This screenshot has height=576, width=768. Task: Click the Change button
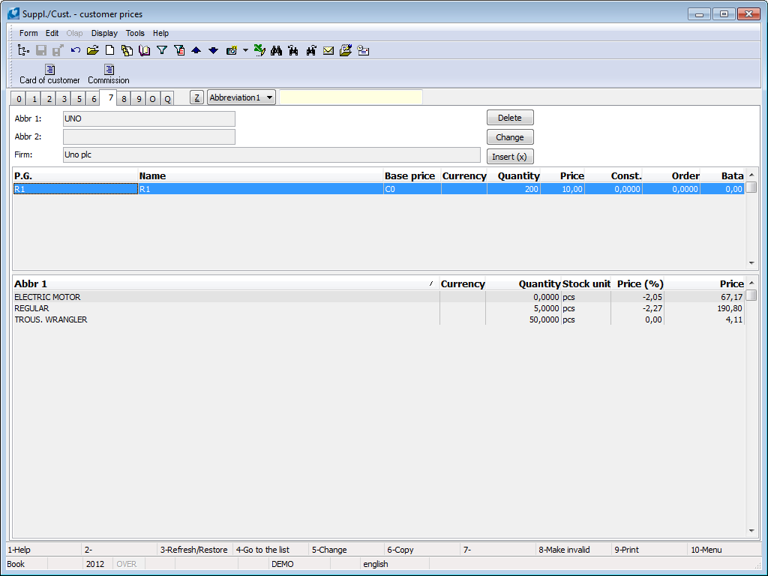[510, 137]
